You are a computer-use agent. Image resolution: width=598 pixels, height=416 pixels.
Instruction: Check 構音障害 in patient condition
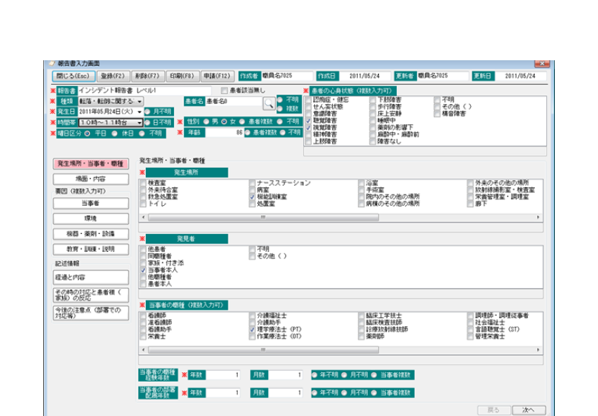point(437,114)
